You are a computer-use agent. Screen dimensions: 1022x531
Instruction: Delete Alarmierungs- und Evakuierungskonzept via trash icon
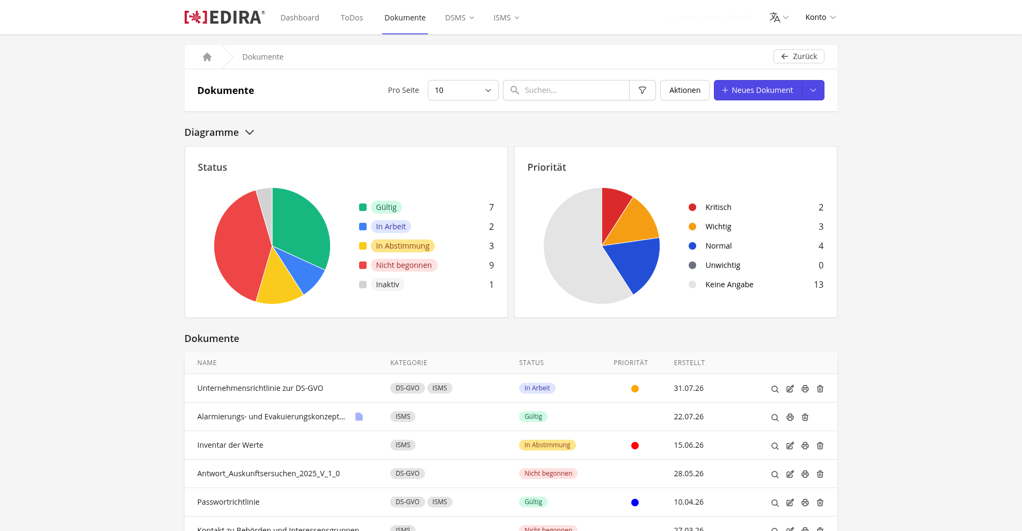805,417
